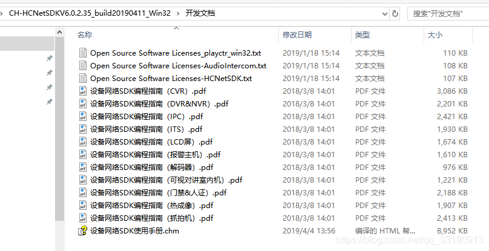Click the 2019/4/4 13:56 date cell
489x251 pixels.
pyautogui.click(x=309, y=230)
